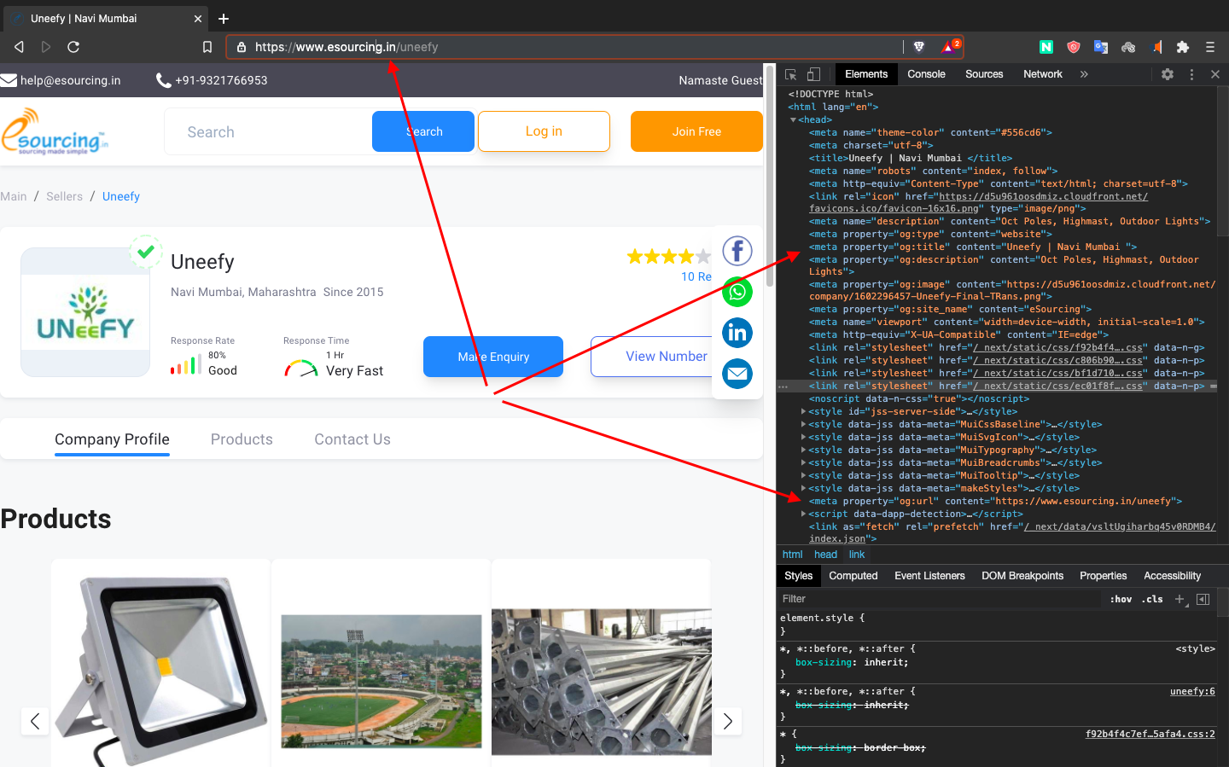This screenshot has height=767, width=1229.
Task: Go back using the browser back arrow
Action: click(19, 47)
